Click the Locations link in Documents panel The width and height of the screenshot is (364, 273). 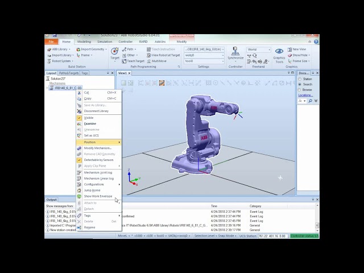pyautogui.click(x=305, y=95)
